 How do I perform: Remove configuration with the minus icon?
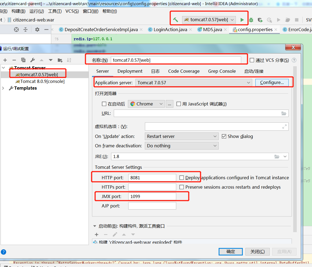click(x=14, y=60)
